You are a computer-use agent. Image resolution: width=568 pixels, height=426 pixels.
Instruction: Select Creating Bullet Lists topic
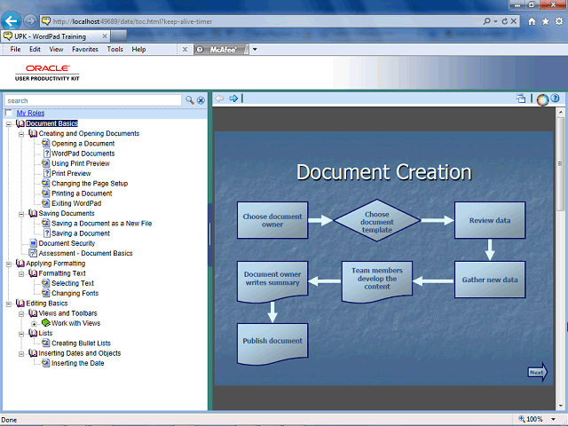81,343
